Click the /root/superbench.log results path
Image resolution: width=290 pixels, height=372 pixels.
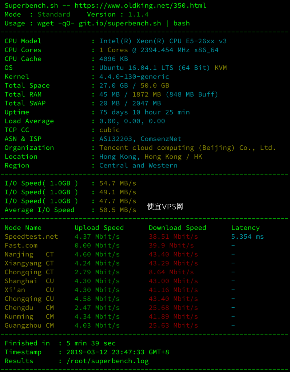pyautogui.click(x=107, y=361)
